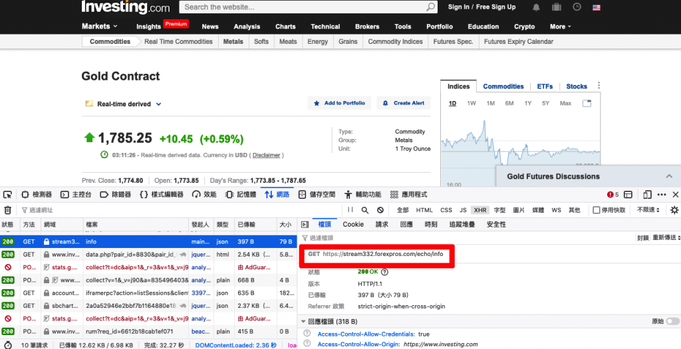The image size is (681, 349).
Task: Select the data.php request row
Action: click(x=149, y=255)
